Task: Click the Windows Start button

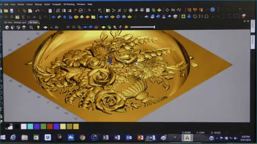Action: [3, 137]
